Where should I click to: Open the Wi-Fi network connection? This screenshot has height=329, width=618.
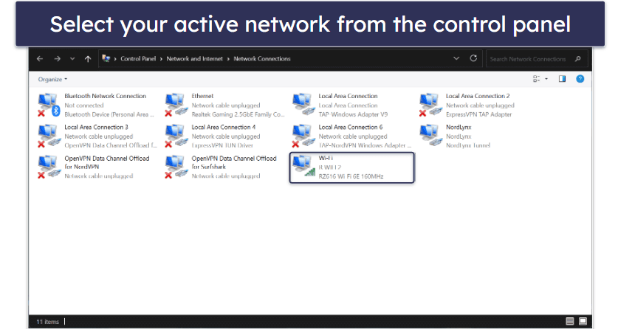pos(304,167)
